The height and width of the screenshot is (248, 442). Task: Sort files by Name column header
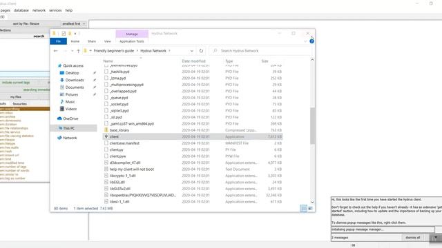tap(108, 61)
